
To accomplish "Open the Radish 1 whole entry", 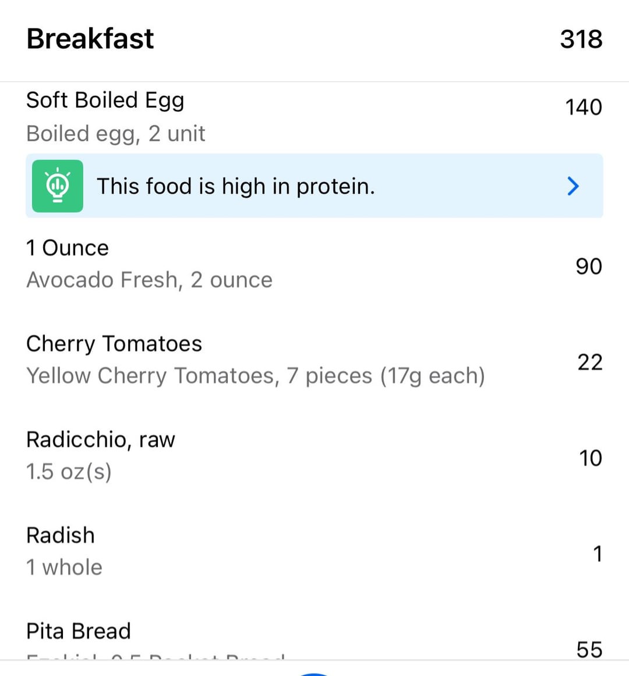I will [x=314, y=551].
